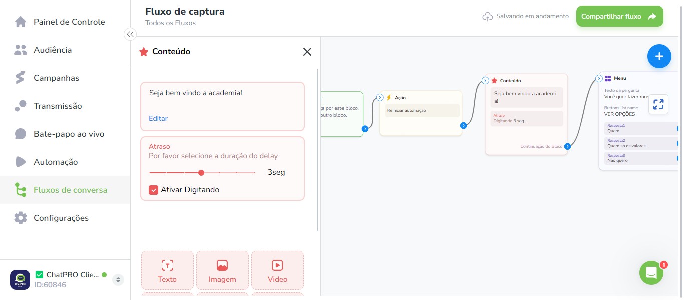Click the 3seg delay value
Viewport: 684px width, 300px height.
click(x=276, y=172)
